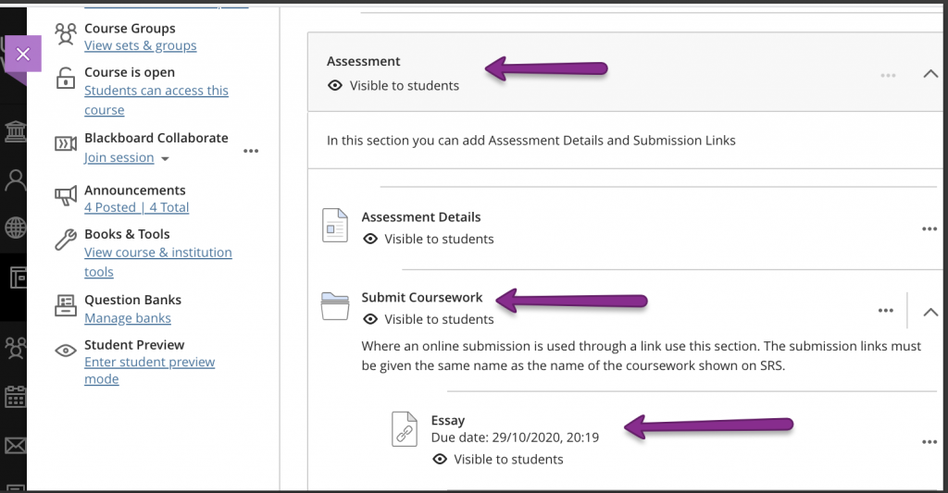This screenshot has width=948, height=493.
Task: Open the View sets & groups link
Action: point(141,46)
